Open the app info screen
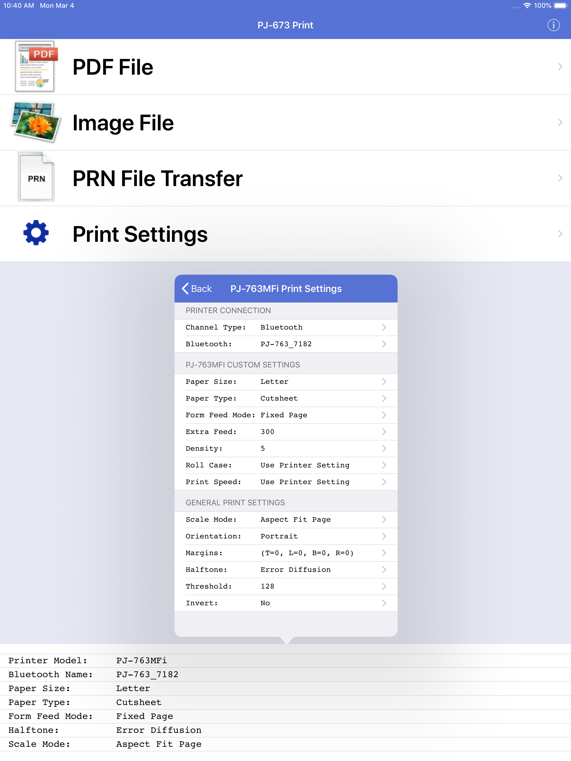The image size is (571, 761). tap(553, 25)
